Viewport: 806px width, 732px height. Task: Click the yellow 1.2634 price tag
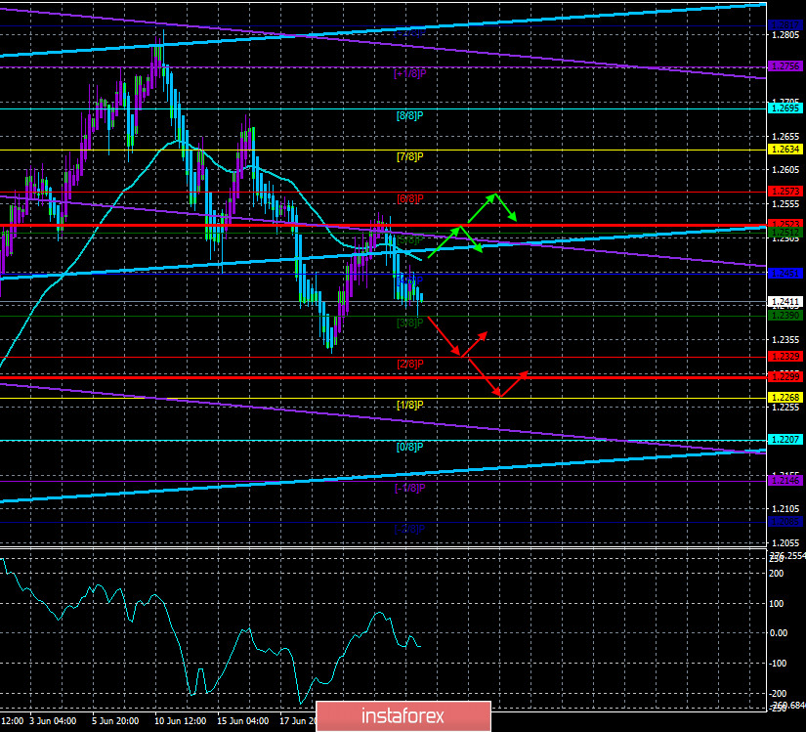785,150
